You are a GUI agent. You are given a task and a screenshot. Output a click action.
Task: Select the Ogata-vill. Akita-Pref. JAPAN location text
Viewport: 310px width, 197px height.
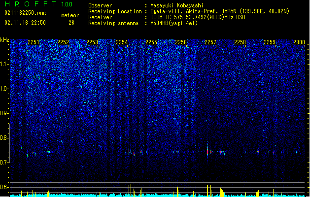tap(220, 11)
